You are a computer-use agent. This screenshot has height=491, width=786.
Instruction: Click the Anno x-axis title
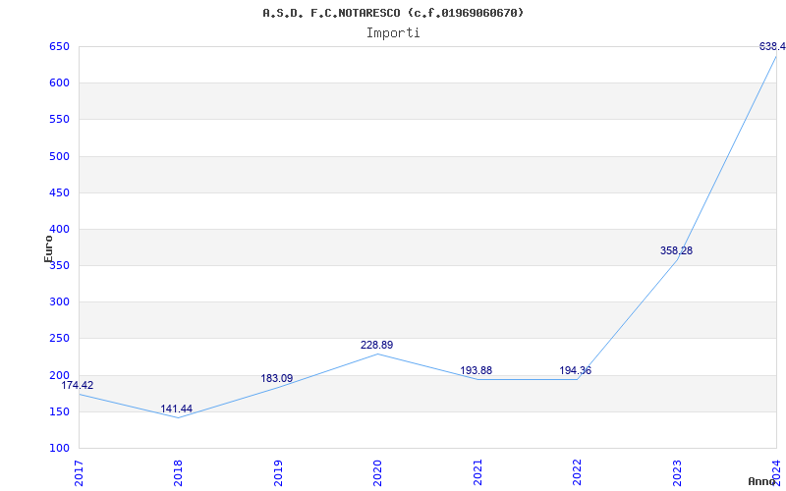(761, 481)
